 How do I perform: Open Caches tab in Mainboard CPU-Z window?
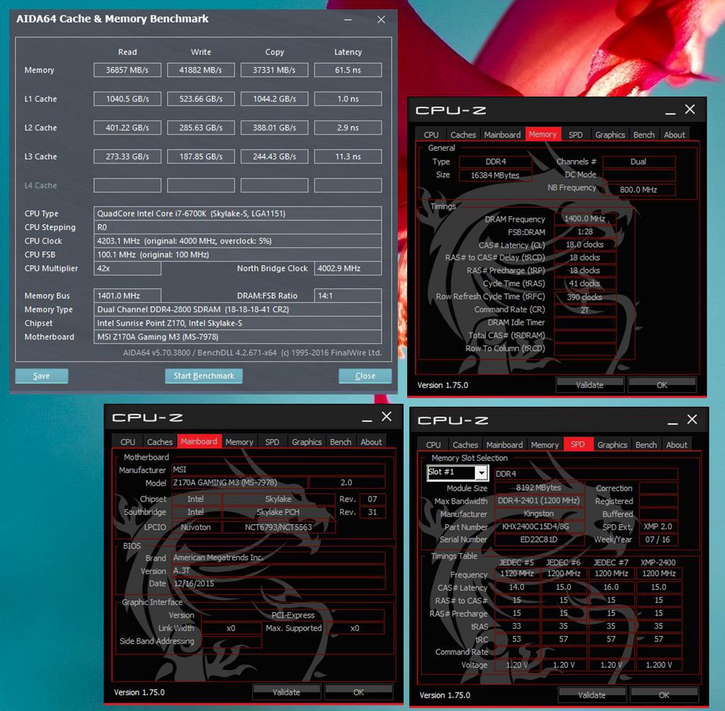[x=159, y=442]
